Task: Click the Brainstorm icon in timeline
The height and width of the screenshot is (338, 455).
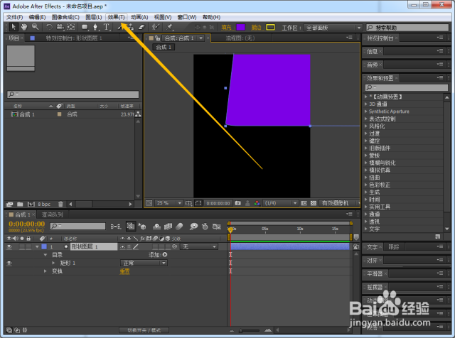Action: (193, 227)
